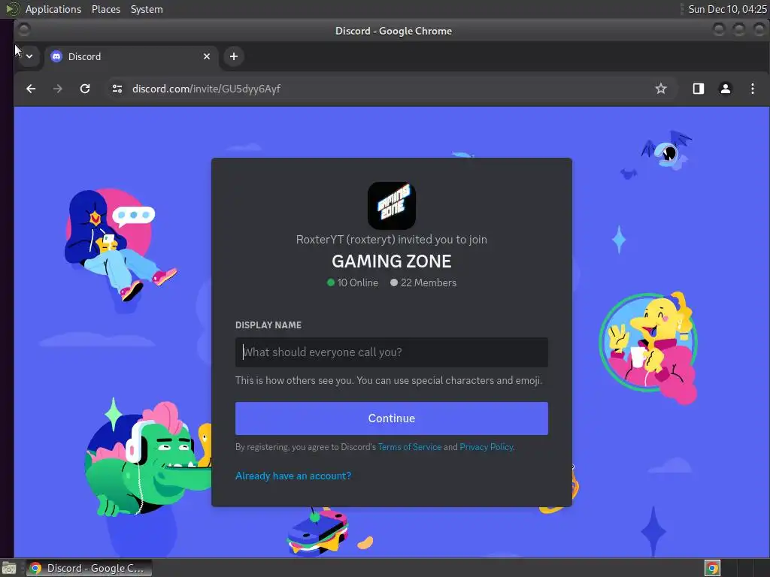Click the RoxterYT invited you to join text
The width and height of the screenshot is (770, 577).
[x=391, y=240]
